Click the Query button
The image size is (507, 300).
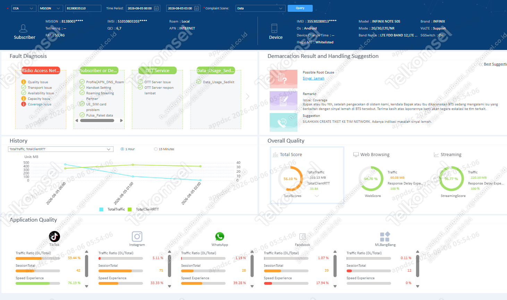pyautogui.click(x=300, y=8)
